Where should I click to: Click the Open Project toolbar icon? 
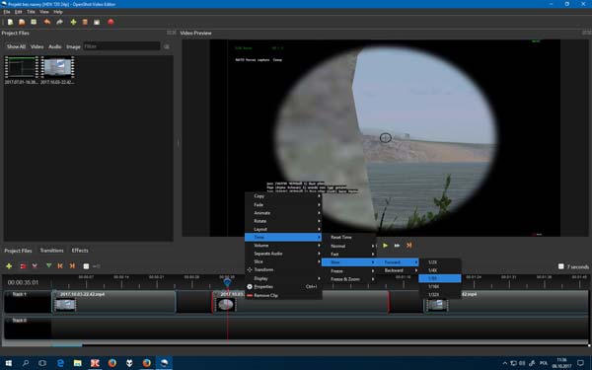click(x=22, y=22)
